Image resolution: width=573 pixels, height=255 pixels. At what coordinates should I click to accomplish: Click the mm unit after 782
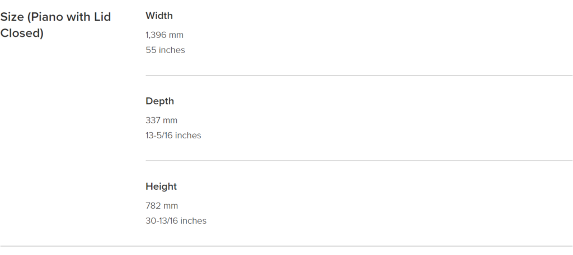tap(171, 206)
